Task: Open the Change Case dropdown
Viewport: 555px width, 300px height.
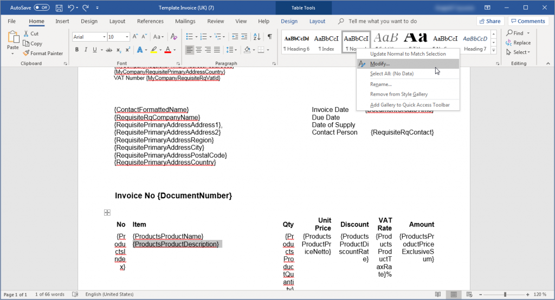Action: [158, 37]
